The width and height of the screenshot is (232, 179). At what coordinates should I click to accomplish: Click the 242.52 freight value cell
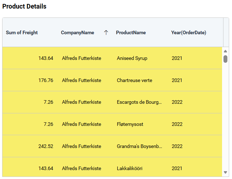pyautogui.click(x=46, y=146)
